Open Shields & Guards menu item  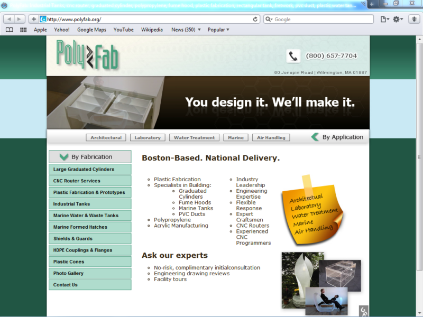pos(90,239)
